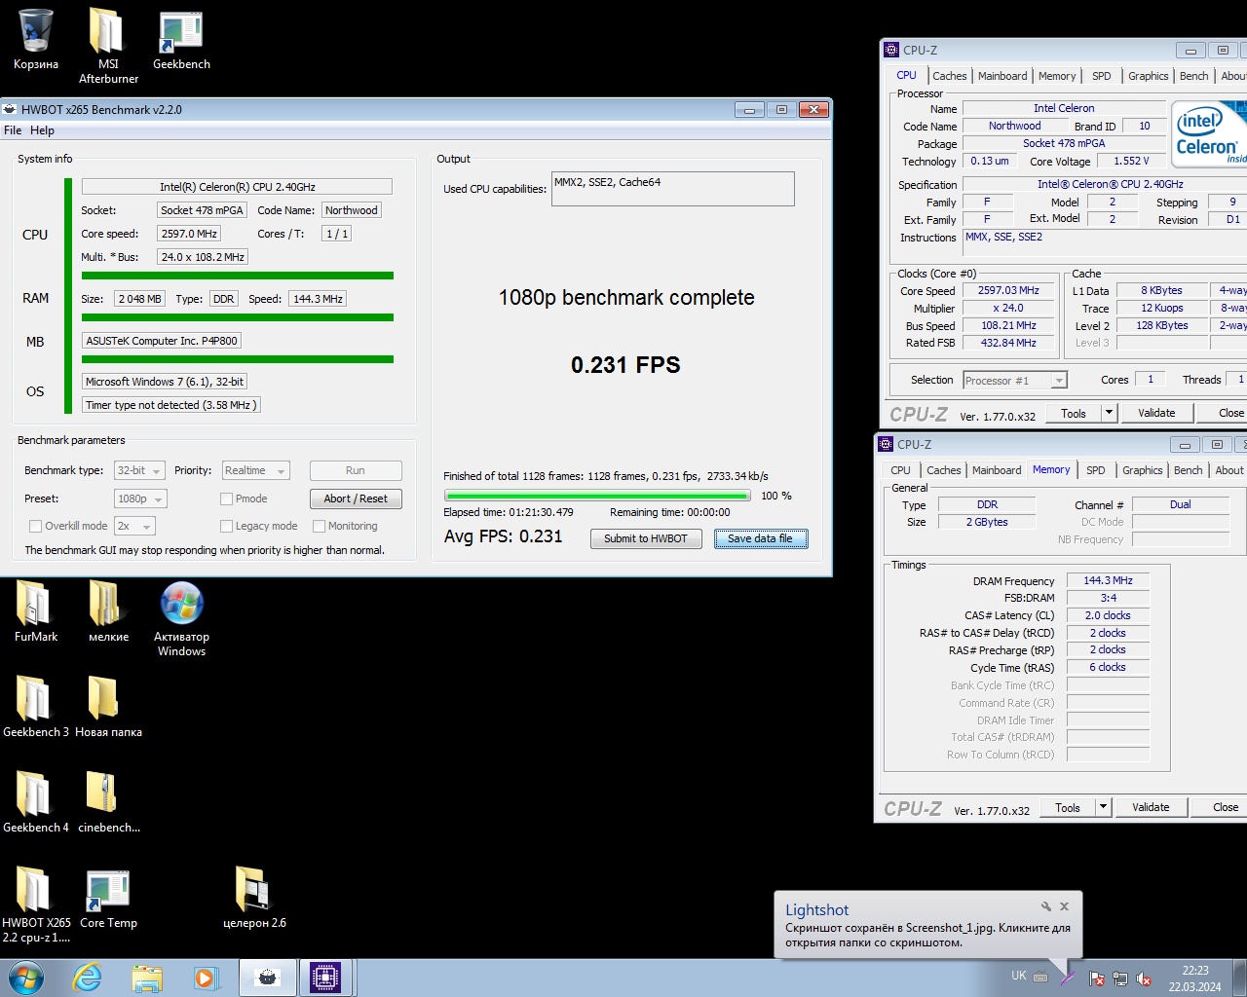Switch to Caches tab in upper CPU-Z

[949, 76]
